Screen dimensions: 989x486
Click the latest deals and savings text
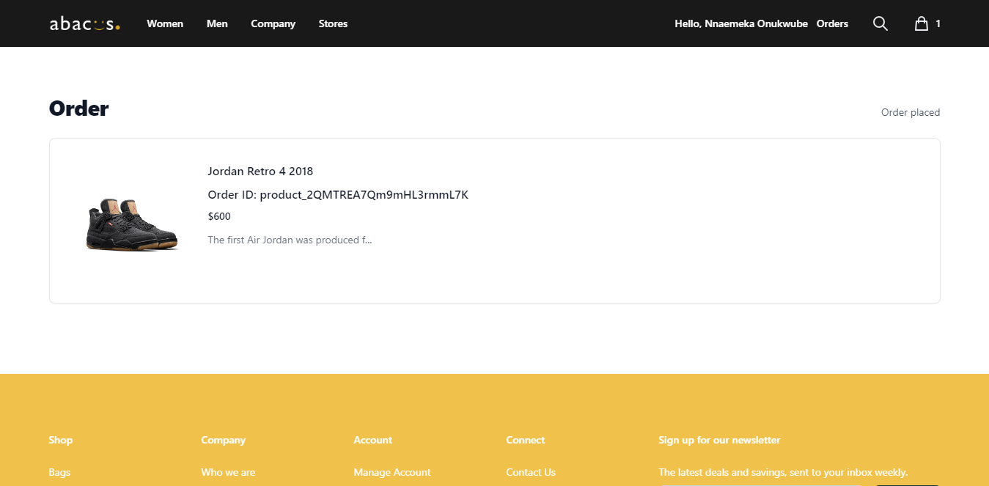coord(783,472)
